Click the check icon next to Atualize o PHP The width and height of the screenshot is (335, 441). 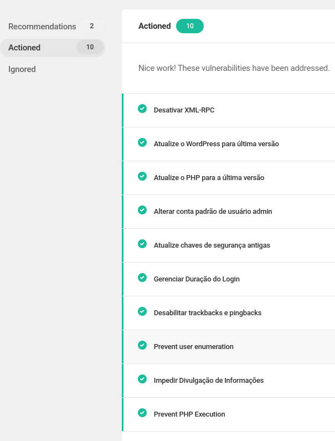[142, 176]
